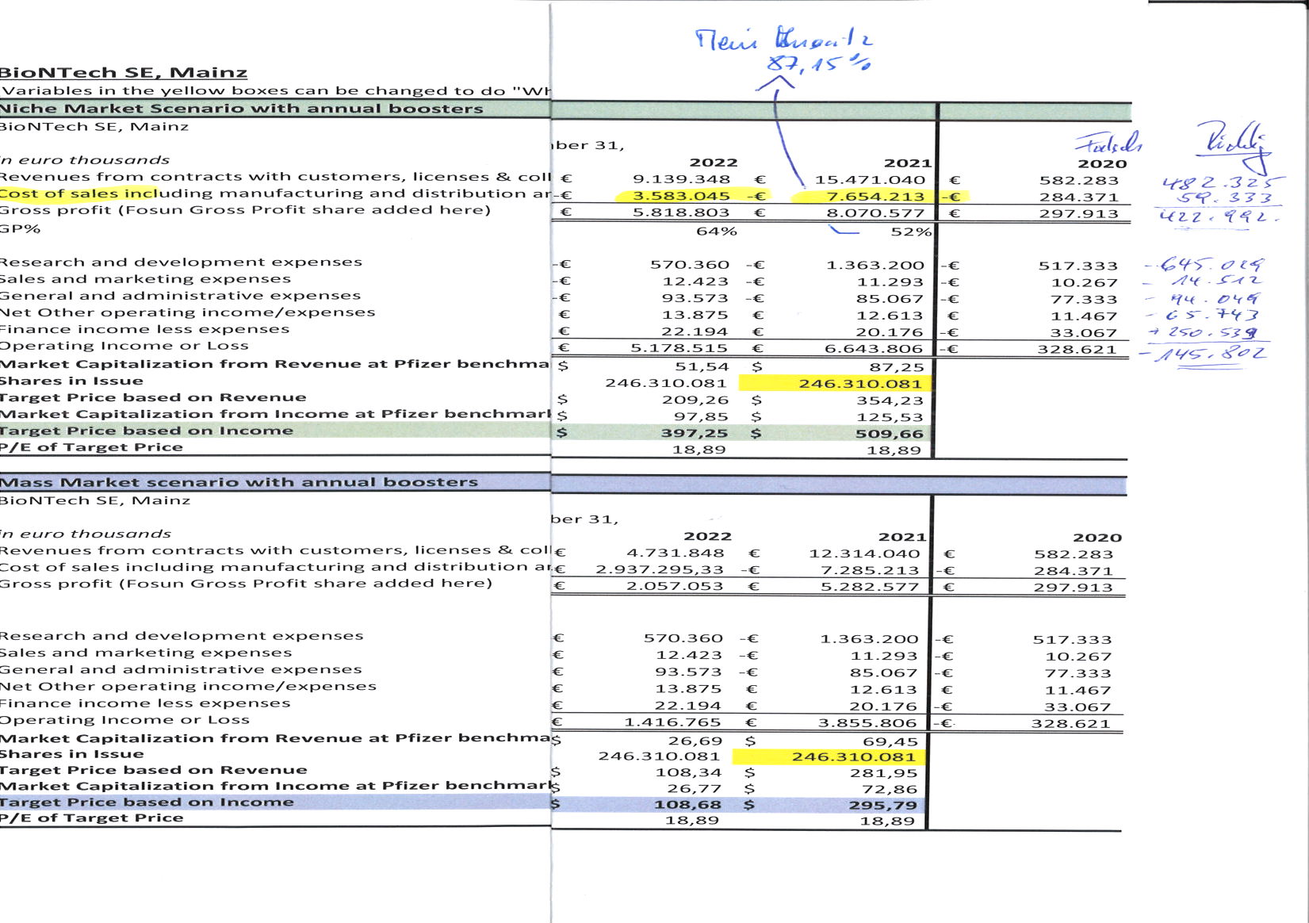This screenshot has height=923, width=1309.
Task: Select the cost value "2.937.295,33"
Action: 660,570
